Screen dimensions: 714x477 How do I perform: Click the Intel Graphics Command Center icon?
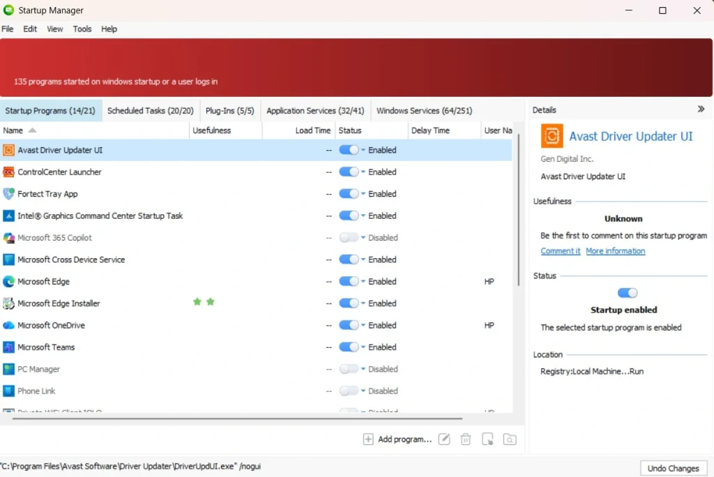8,215
